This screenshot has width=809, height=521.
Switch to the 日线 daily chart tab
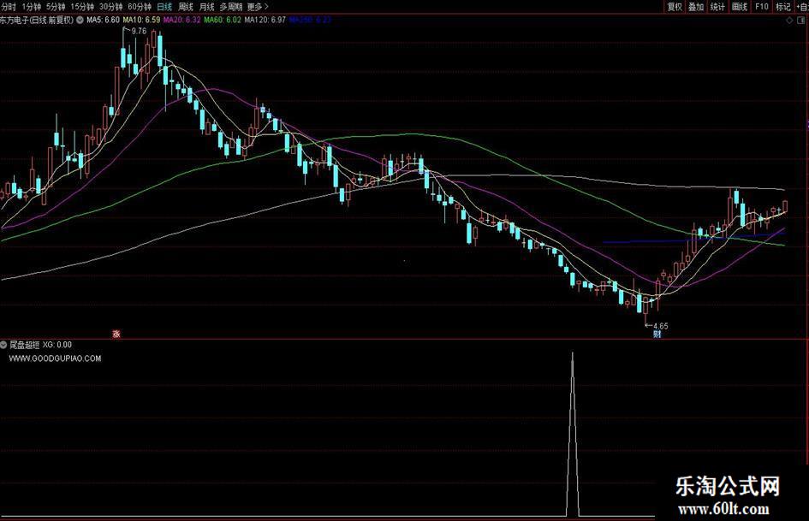pos(164,7)
